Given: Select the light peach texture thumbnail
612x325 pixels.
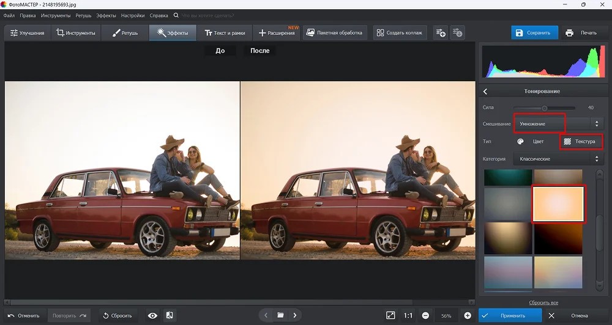Looking at the screenshot, I should click(x=558, y=204).
